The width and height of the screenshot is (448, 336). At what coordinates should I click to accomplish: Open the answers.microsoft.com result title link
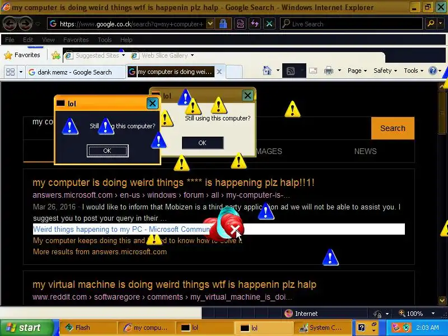[x=174, y=183]
